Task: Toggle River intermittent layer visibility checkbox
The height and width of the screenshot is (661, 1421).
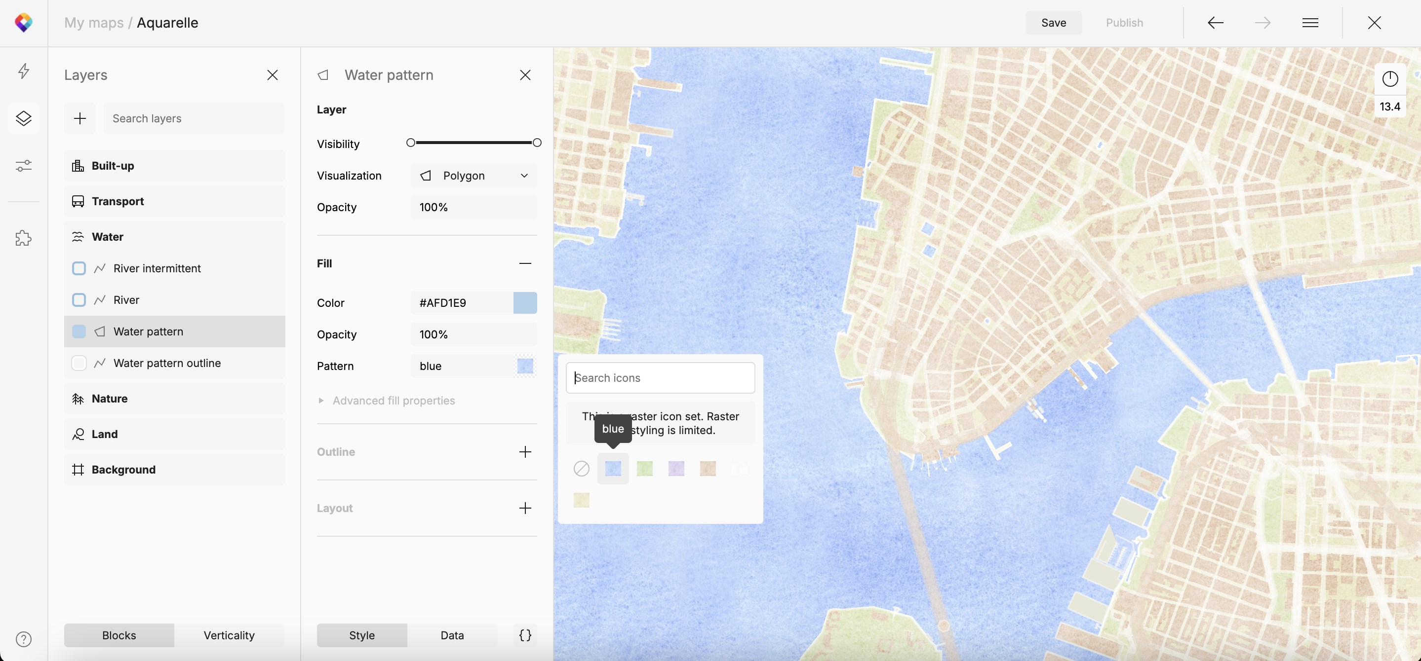Action: pos(79,268)
